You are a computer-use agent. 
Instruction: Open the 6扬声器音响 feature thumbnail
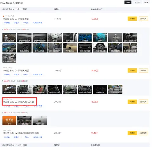[70, 37]
